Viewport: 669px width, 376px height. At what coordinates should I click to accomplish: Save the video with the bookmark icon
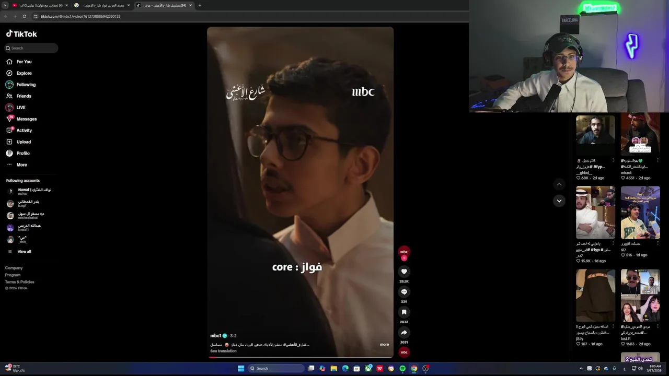coord(404,312)
